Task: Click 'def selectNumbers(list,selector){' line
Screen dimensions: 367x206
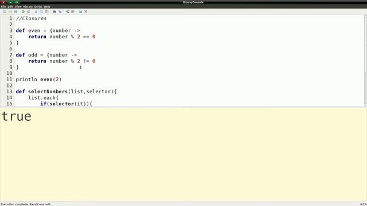Action: tap(67, 92)
